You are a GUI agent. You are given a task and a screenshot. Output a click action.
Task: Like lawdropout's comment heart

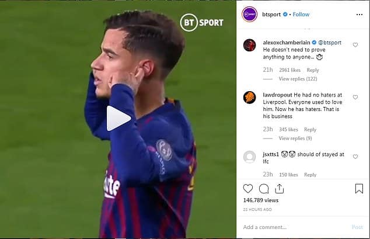click(355, 97)
